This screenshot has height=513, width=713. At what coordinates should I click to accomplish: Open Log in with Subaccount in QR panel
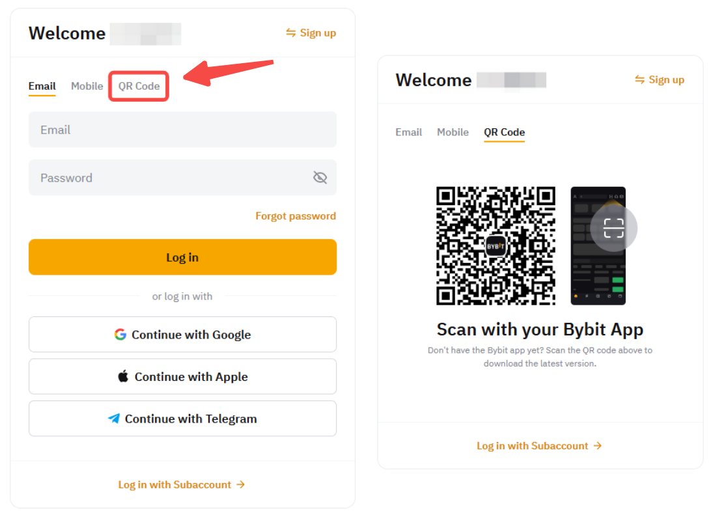539,446
